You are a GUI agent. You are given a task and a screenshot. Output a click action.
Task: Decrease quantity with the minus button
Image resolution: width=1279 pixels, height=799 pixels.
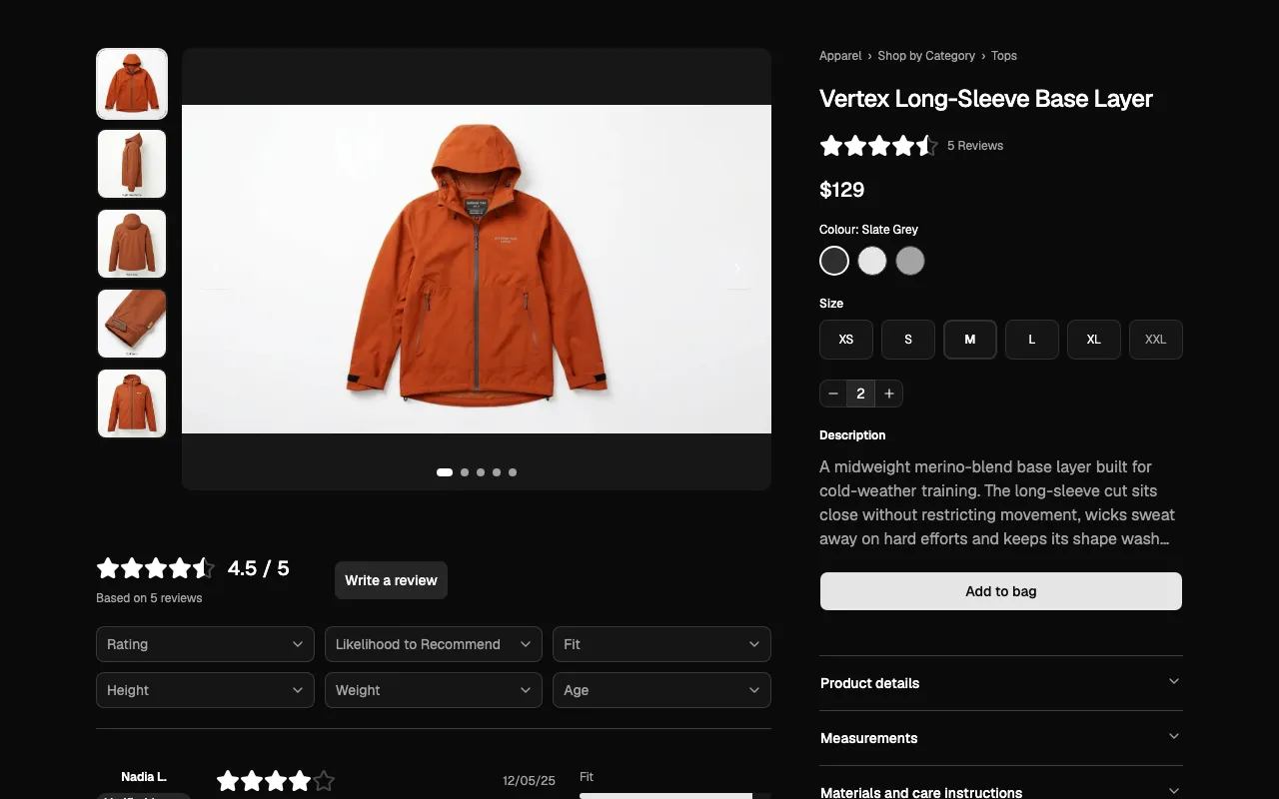[833, 394]
